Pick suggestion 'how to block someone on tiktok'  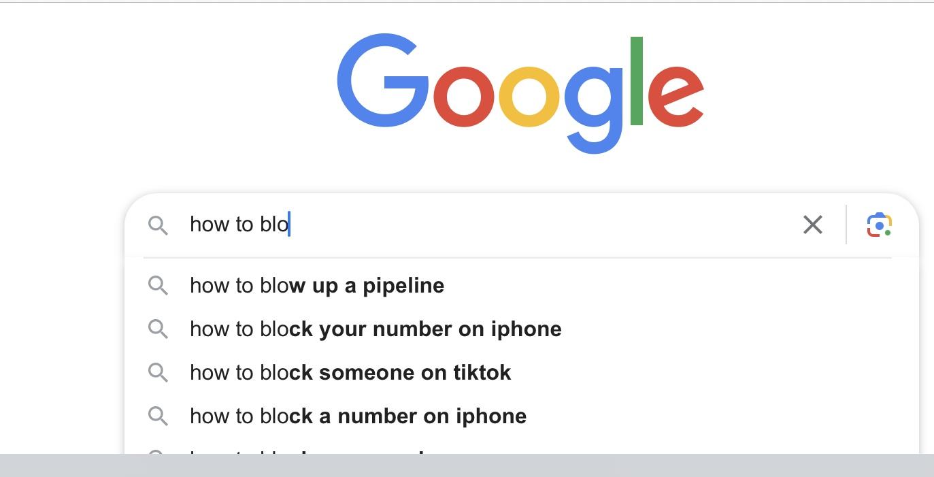[x=521, y=373]
